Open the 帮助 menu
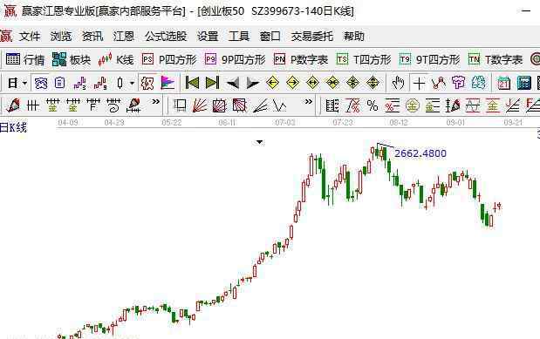 click(353, 36)
